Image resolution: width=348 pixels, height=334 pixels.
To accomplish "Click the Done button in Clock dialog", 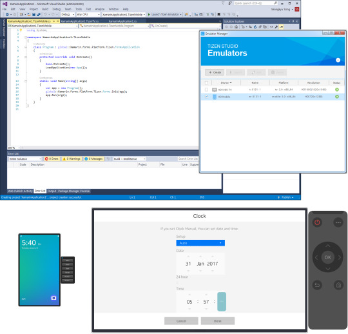I will click(x=218, y=321).
